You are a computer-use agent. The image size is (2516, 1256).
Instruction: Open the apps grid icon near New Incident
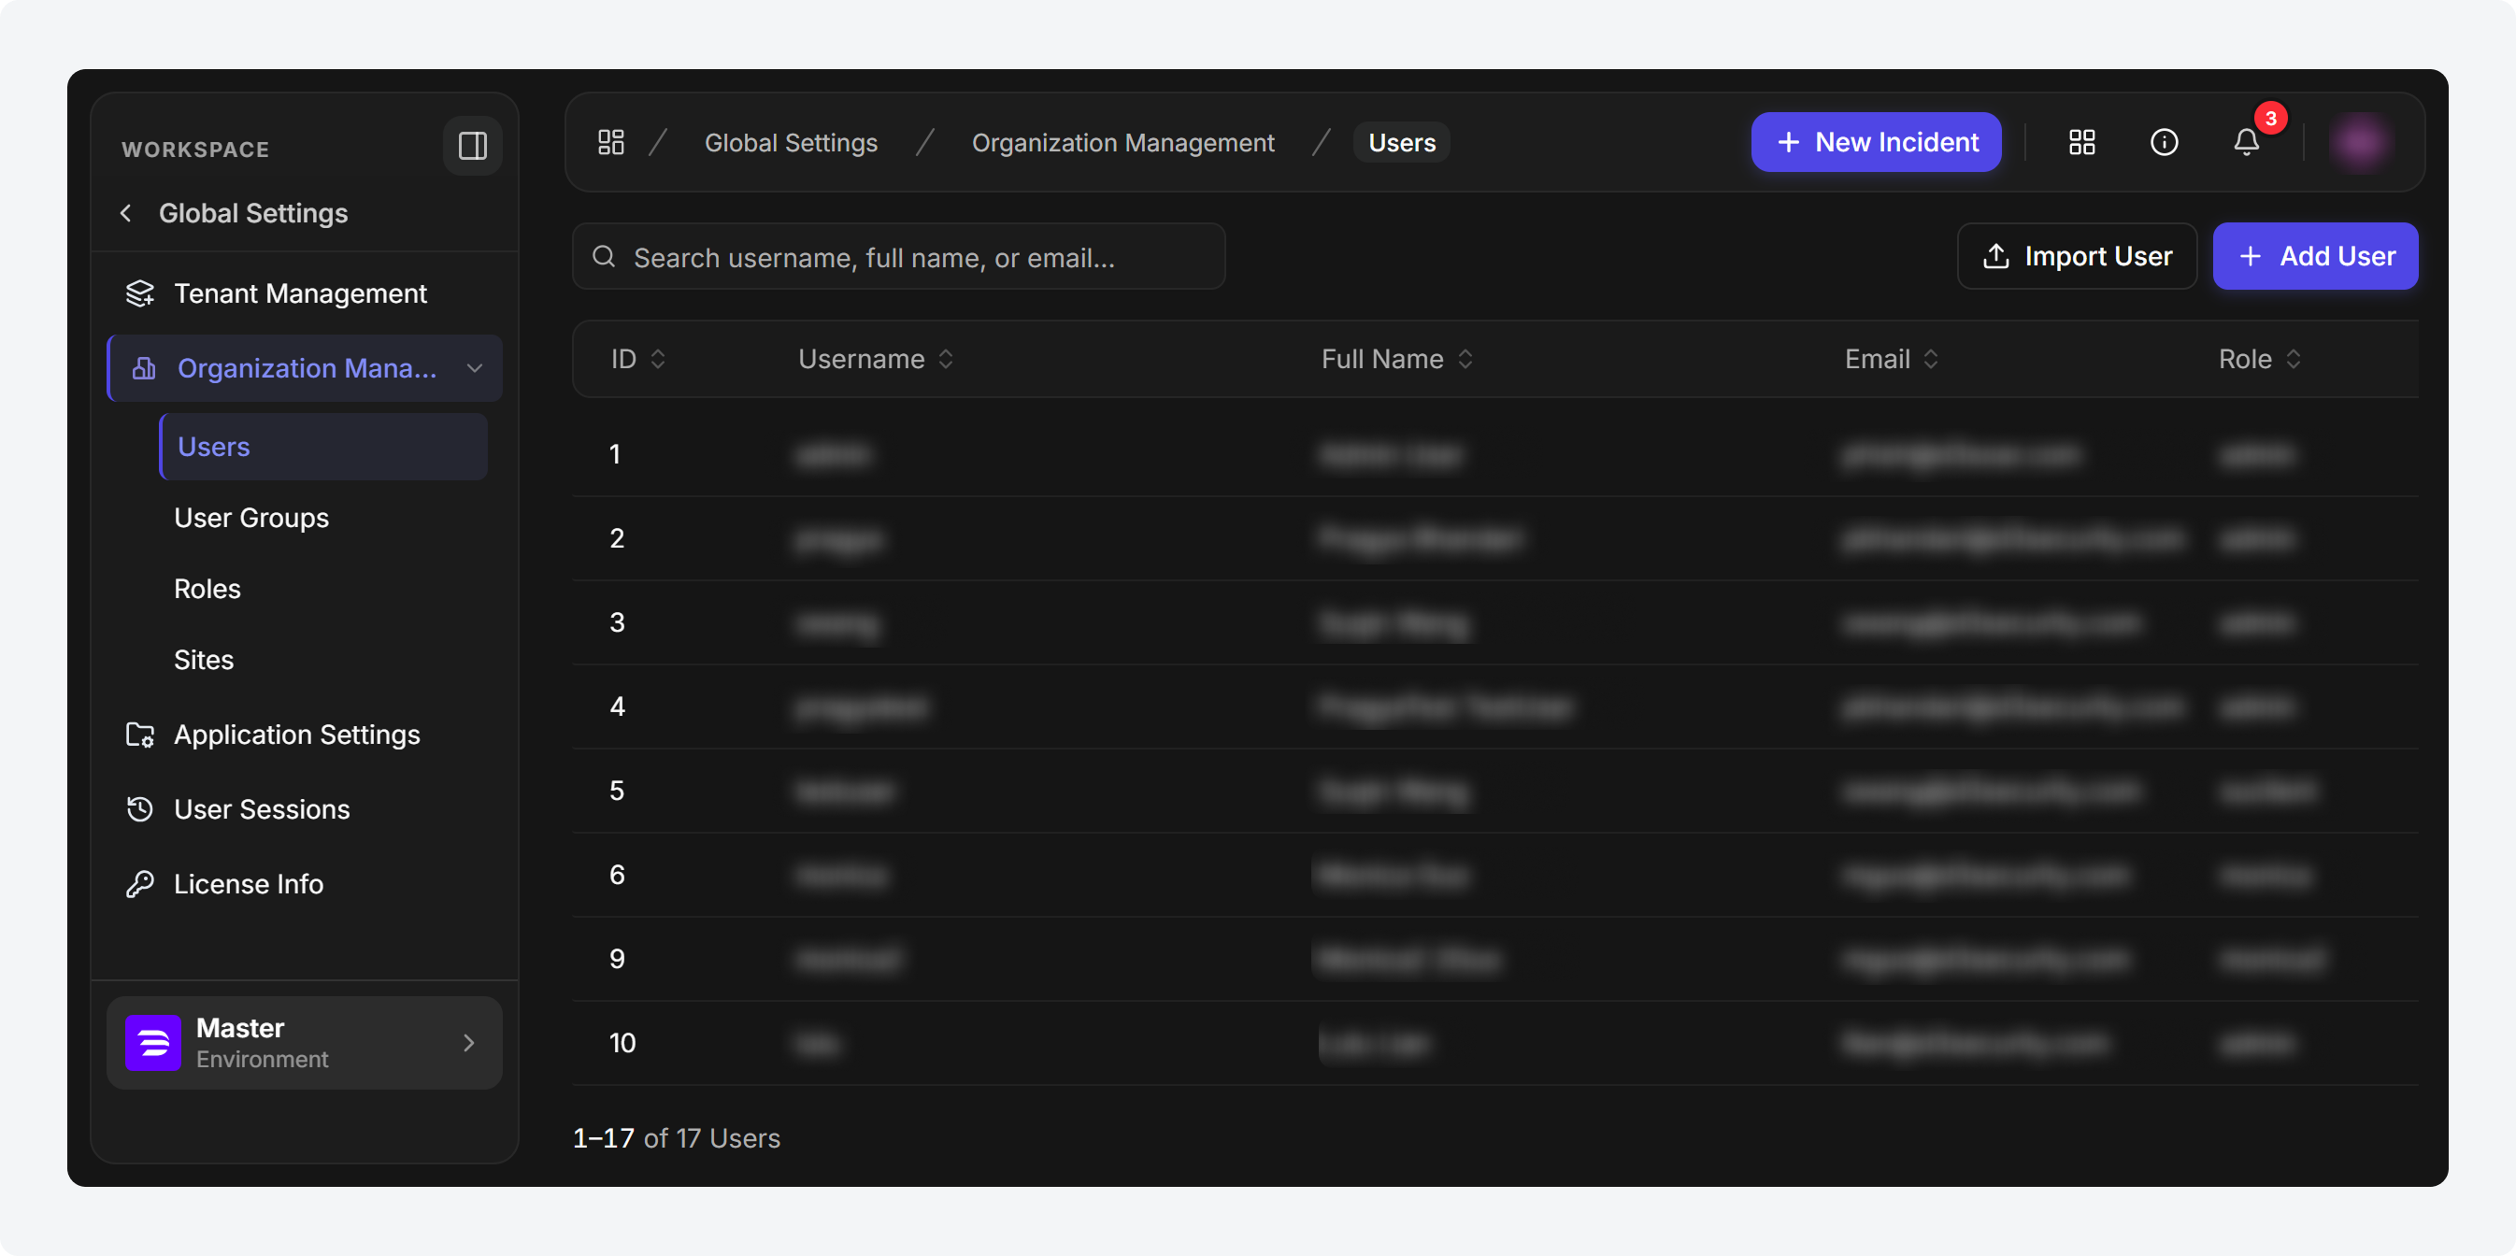point(2081,143)
